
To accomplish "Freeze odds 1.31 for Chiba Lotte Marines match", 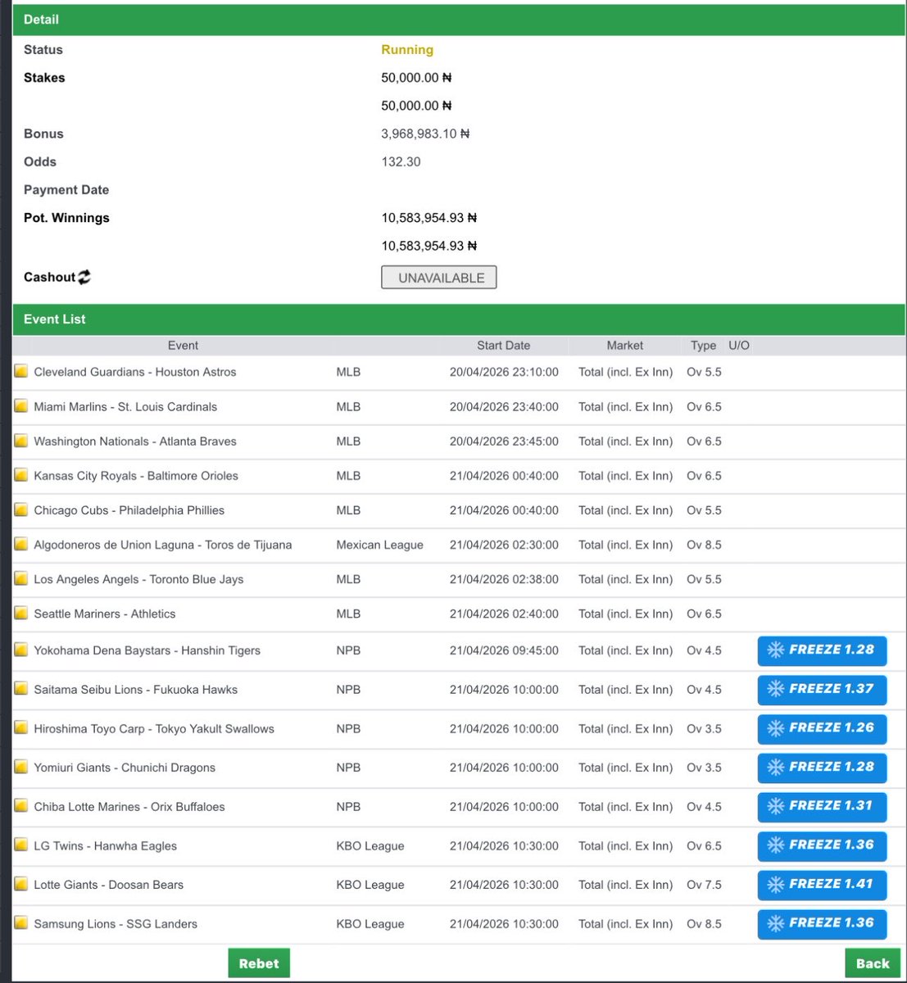I will pos(822,806).
